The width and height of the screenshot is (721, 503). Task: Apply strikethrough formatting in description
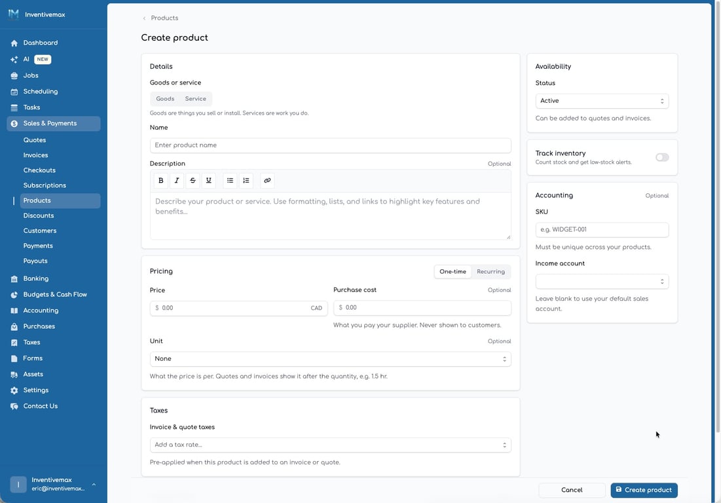coord(193,181)
